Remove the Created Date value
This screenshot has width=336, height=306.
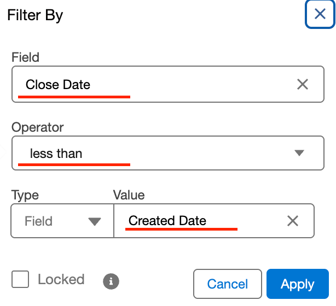click(x=293, y=221)
